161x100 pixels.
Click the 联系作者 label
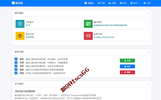click(x=98, y=34)
